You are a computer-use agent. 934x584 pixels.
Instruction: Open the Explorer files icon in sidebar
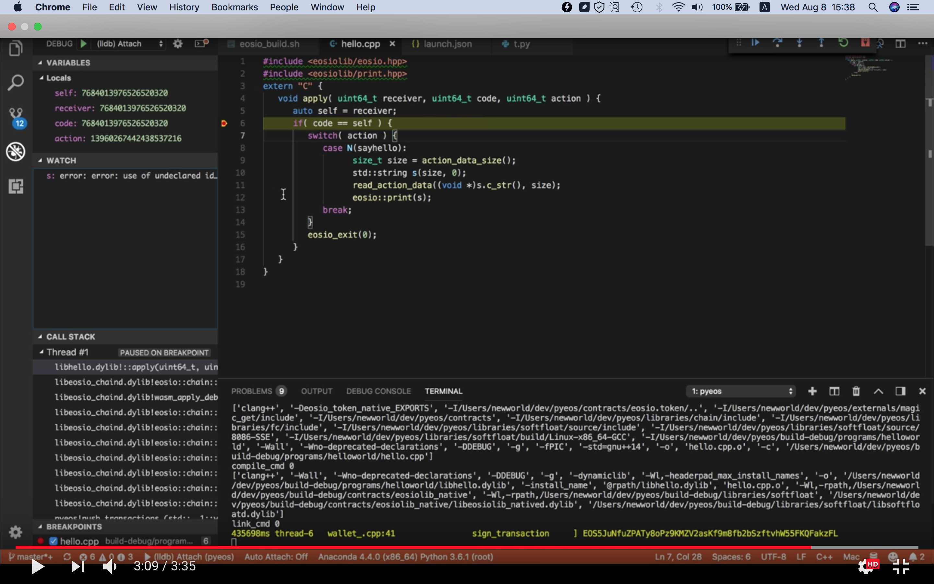tap(16, 49)
